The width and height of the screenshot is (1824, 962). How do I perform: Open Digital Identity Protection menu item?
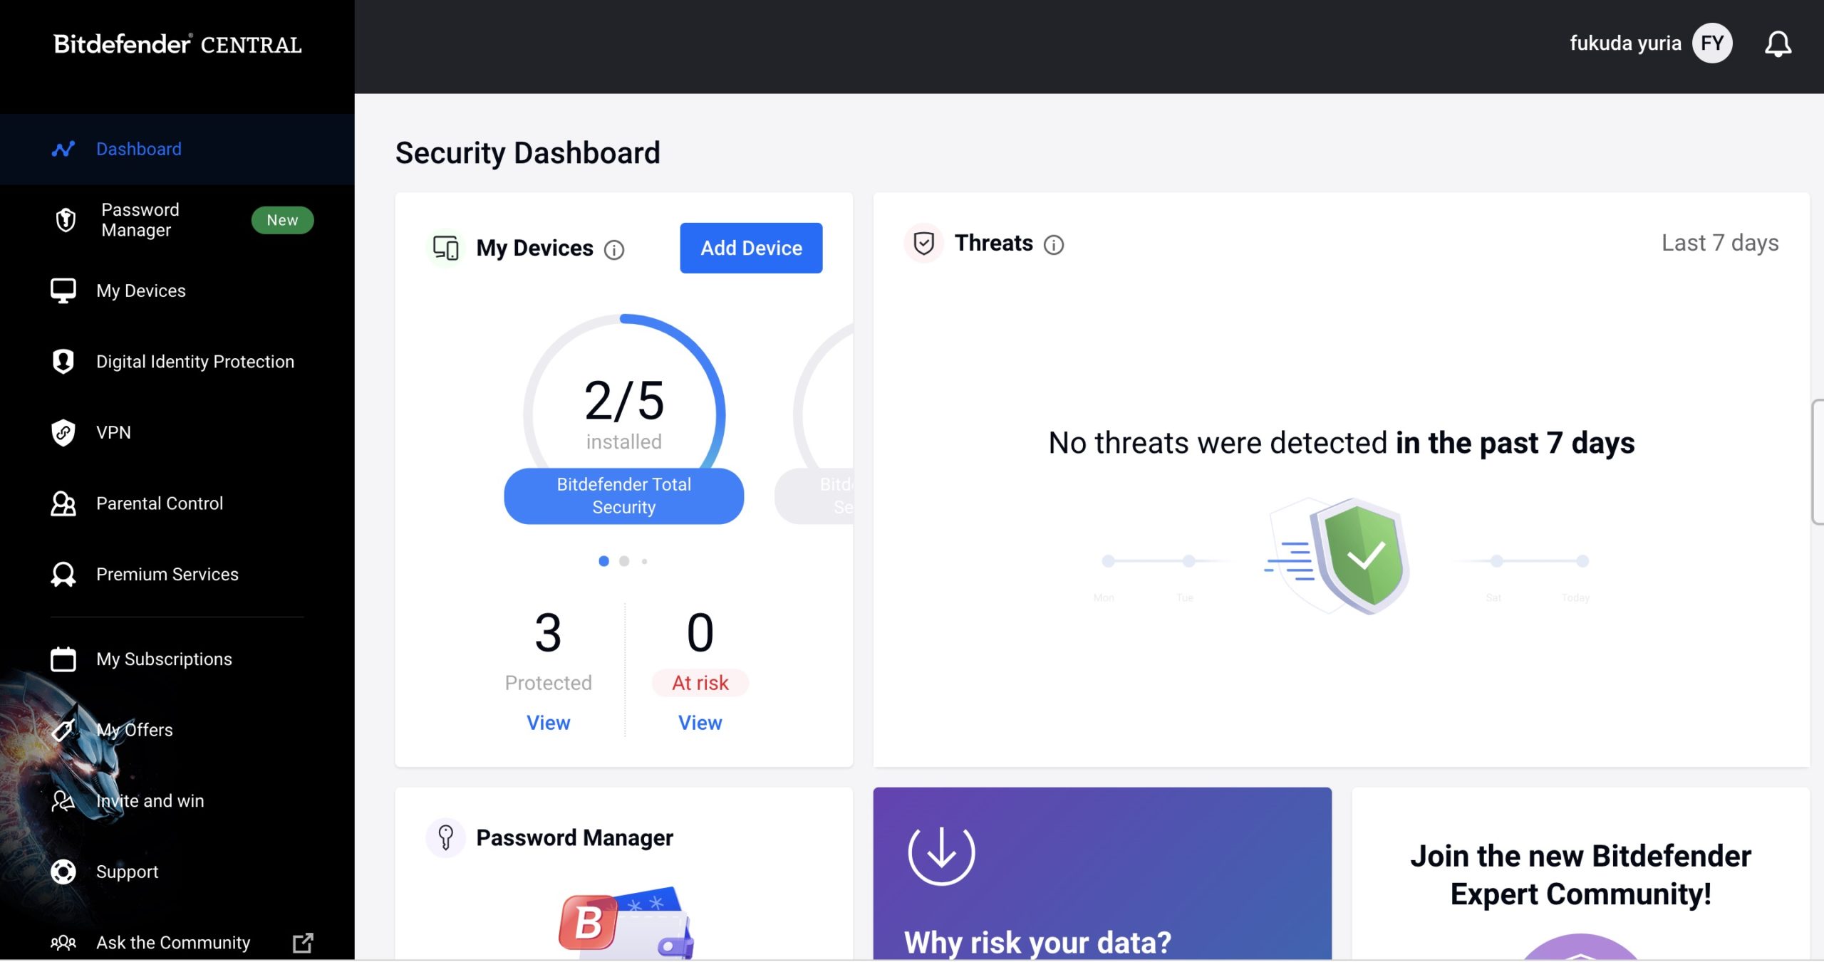177,362
